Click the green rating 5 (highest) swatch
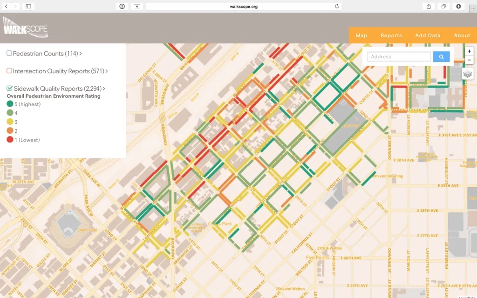The width and height of the screenshot is (477, 298). coord(10,104)
